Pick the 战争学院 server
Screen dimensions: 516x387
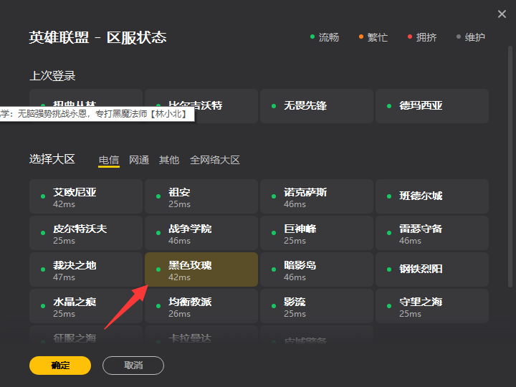(201, 233)
